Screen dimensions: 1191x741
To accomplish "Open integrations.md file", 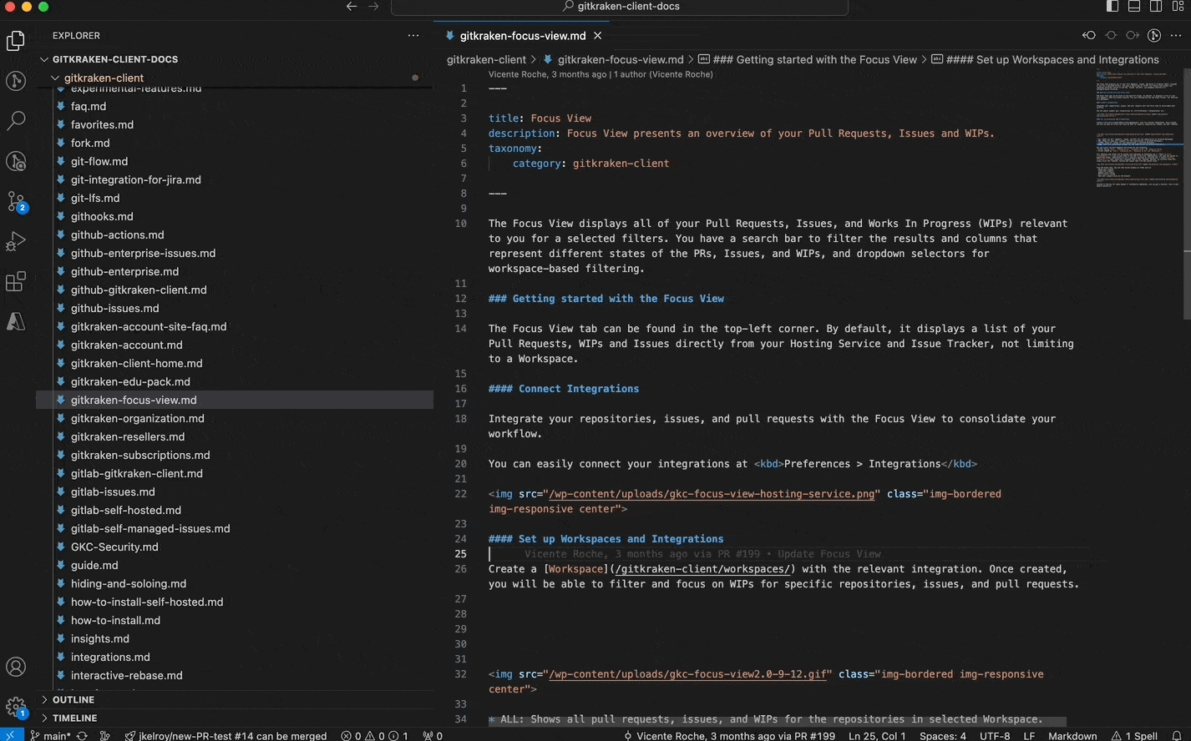I will point(110,657).
